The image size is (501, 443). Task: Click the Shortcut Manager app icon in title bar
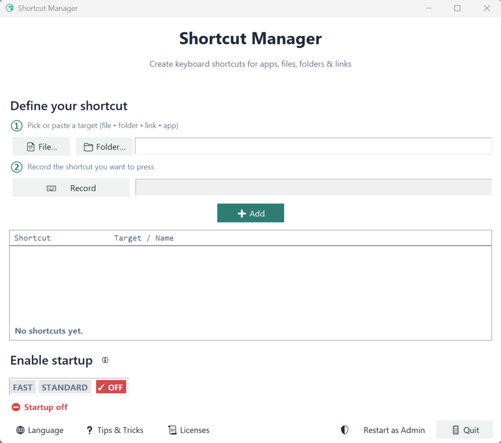coord(9,8)
